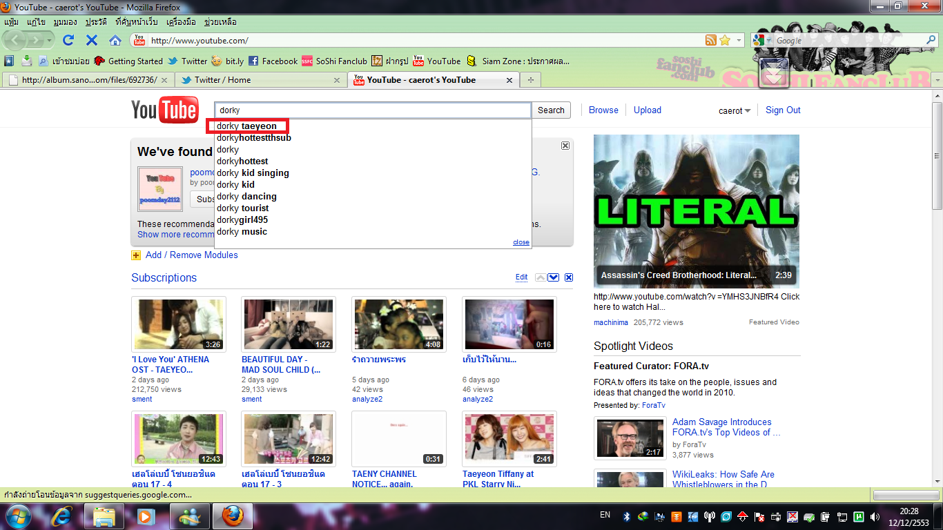
Task: Open the ช่วยเหลือ (Help) menu
Action: [221, 21]
